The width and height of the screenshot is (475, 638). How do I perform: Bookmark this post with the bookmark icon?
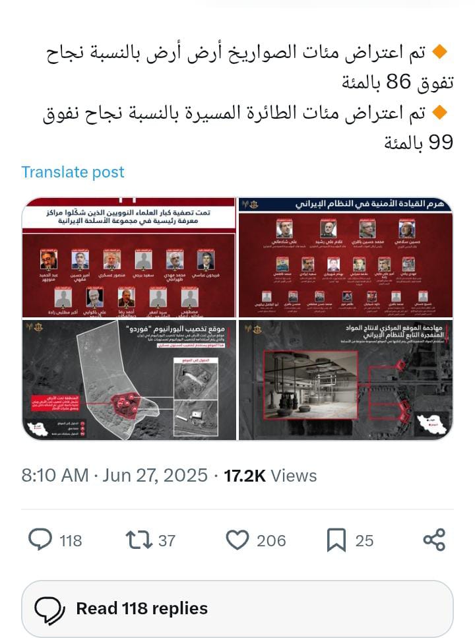336,540
